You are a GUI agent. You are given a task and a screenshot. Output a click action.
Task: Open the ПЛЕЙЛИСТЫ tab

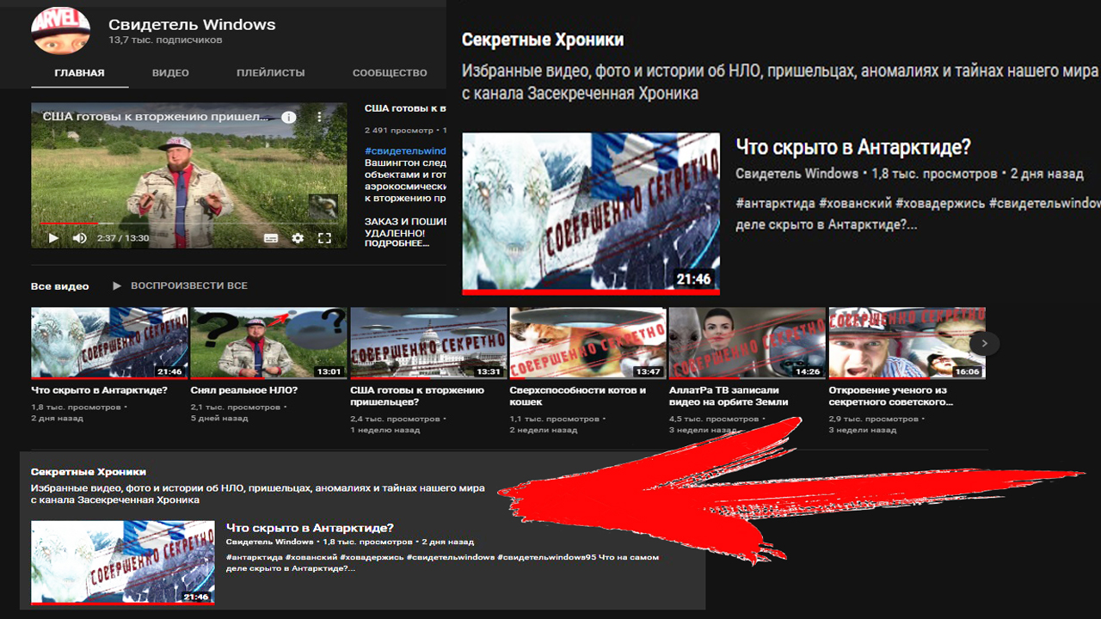[271, 73]
